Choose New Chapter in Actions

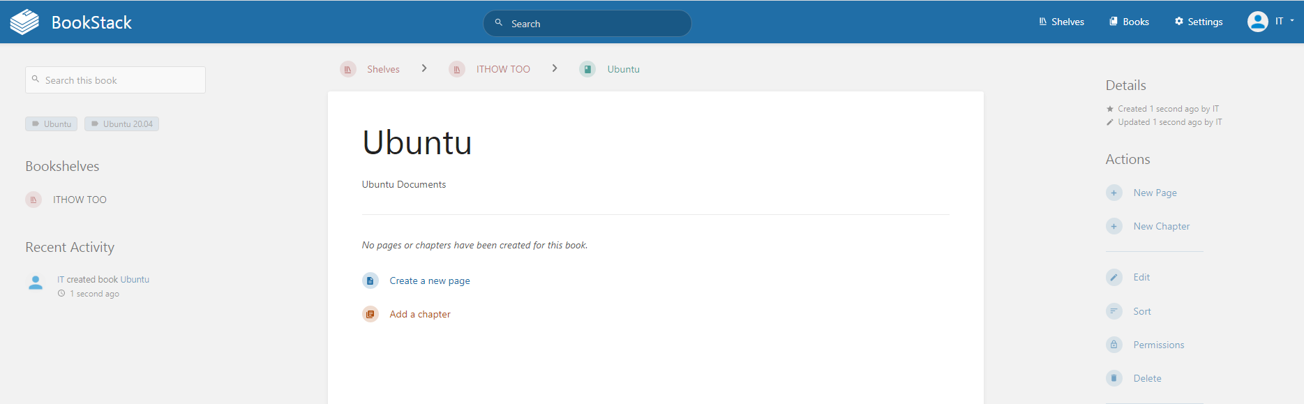point(1162,226)
